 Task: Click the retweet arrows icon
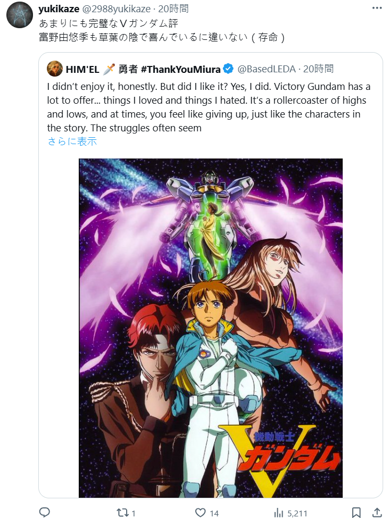pos(122,513)
